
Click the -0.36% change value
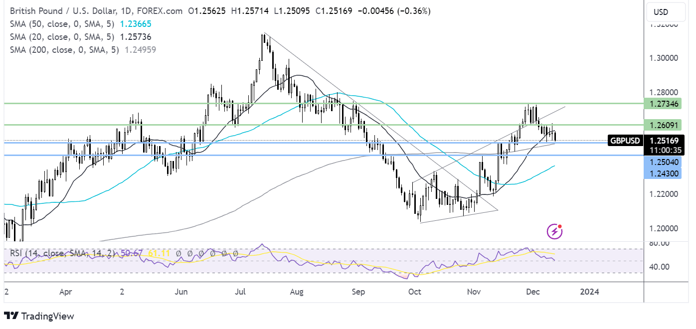[x=414, y=11]
